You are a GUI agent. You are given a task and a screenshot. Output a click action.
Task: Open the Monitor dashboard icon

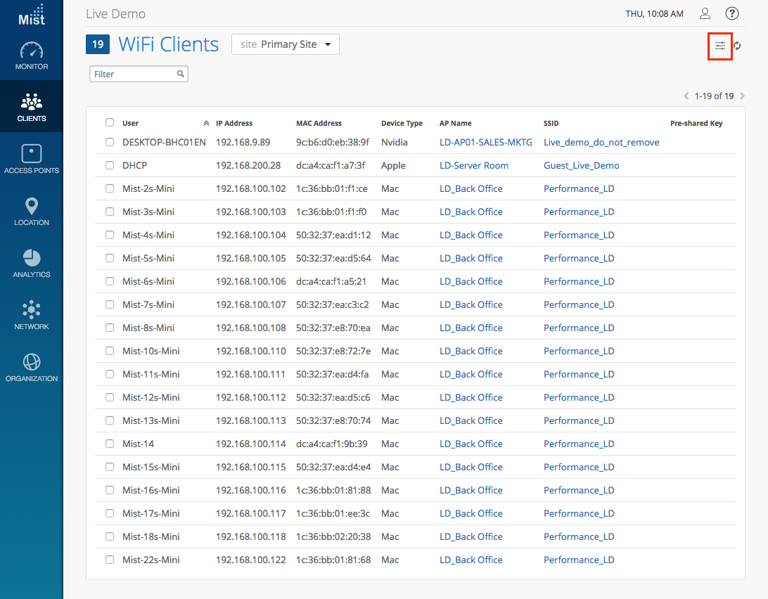pos(32,51)
